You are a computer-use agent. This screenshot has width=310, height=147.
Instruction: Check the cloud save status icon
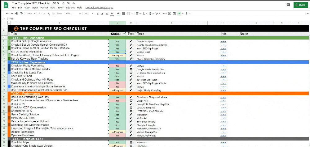73,3
